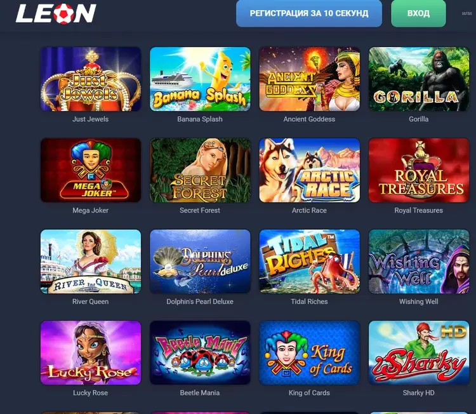This screenshot has width=476, height=414.
Task: Launch the Banana Splash slot
Action: pyautogui.click(x=200, y=79)
